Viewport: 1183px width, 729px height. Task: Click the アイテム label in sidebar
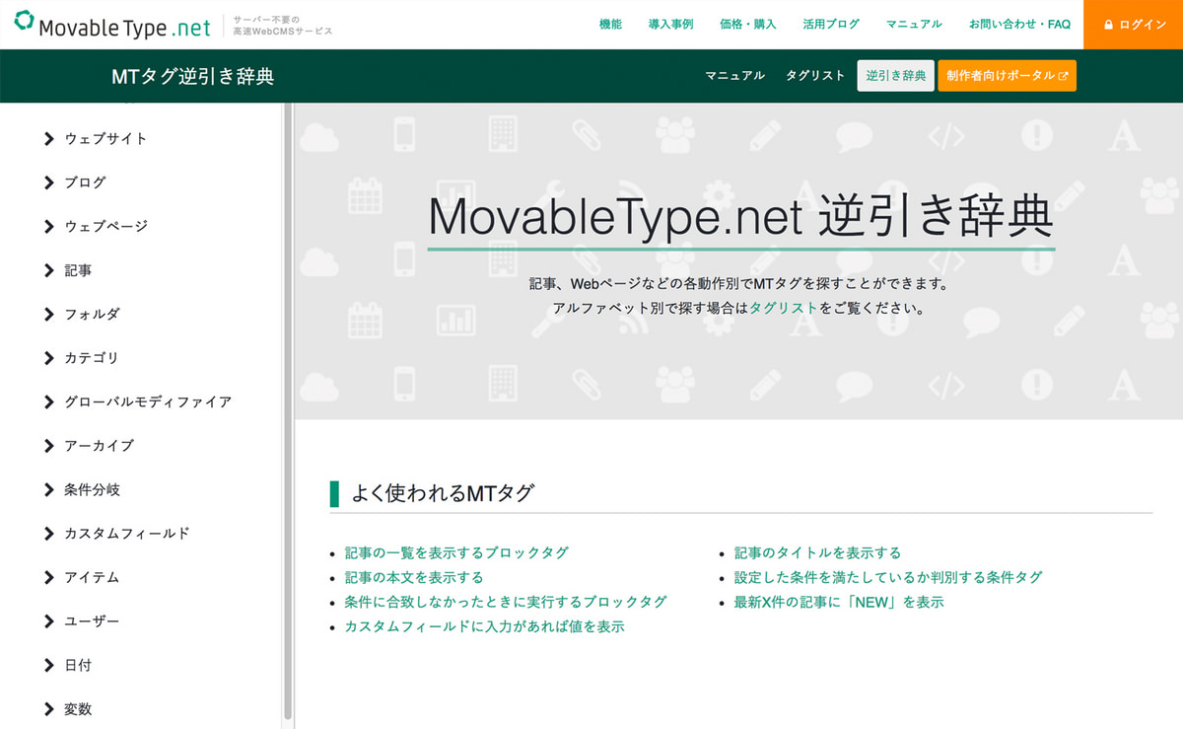[x=92, y=578]
